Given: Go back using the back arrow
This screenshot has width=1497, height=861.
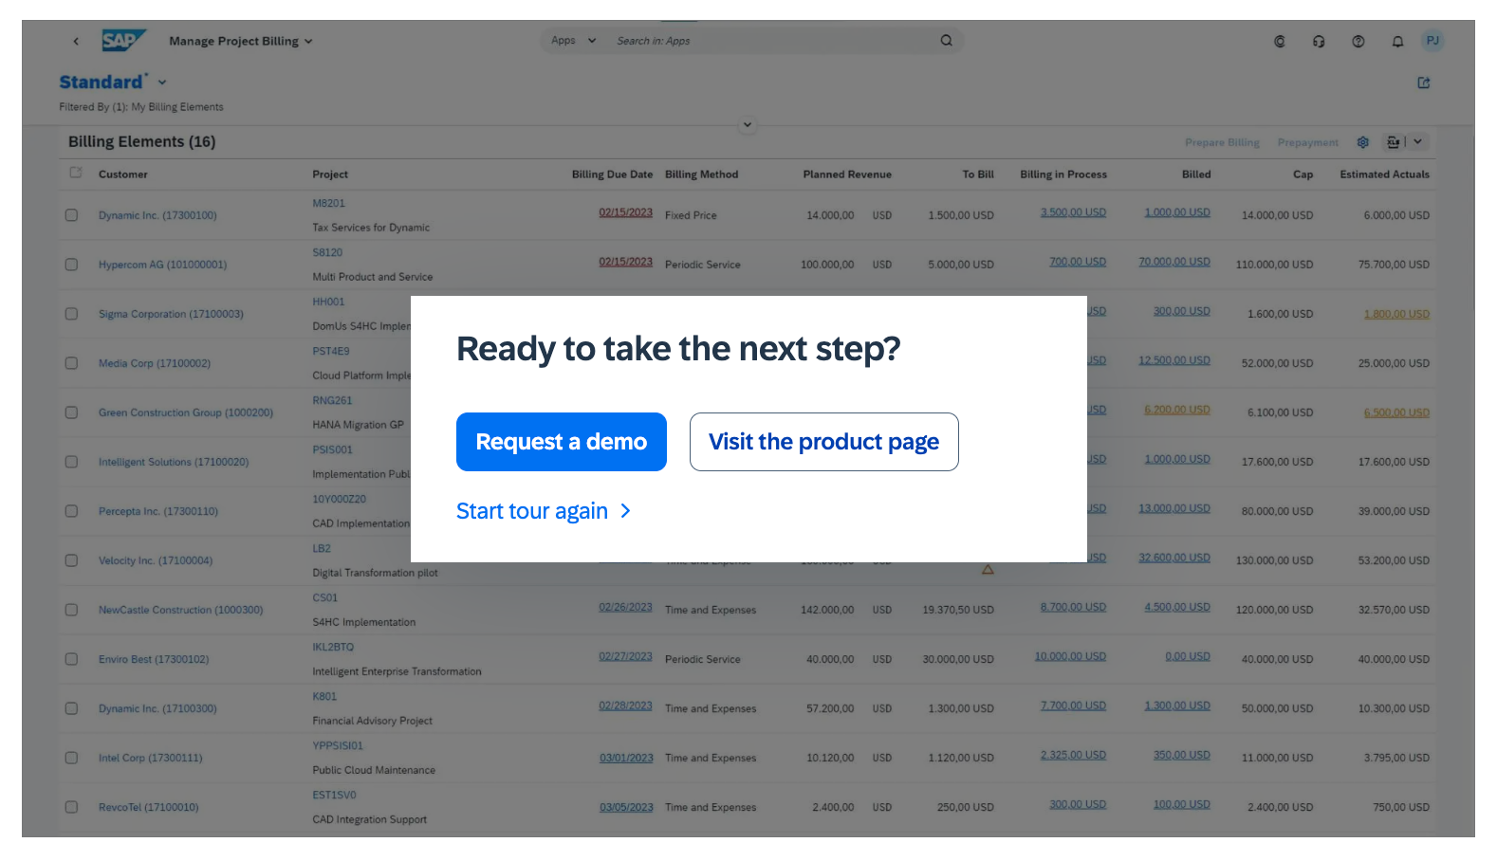Looking at the screenshot, I should [76, 42].
